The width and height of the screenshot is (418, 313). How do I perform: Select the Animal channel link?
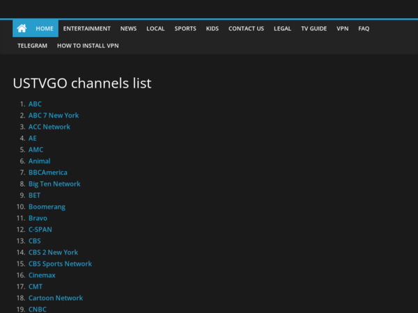[x=39, y=161]
